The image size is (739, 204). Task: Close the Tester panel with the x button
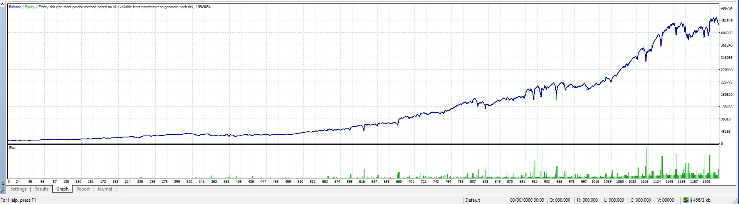point(3,3)
